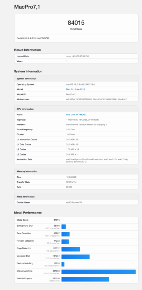Image resolution: width=142 pixels, height=290 pixels.
Task: Click the 1.00 MB x 18 L2 Cache value
Action: click(x=73, y=149)
